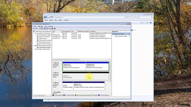Click the preview pane icon in the Explorer window
The image size is (191, 107).
tap(147, 23)
